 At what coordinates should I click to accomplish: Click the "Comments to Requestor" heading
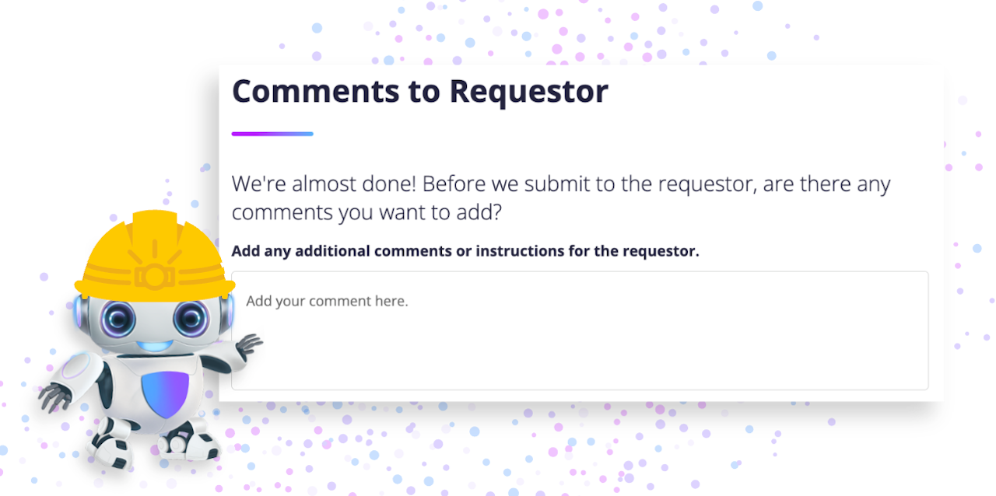click(x=419, y=92)
